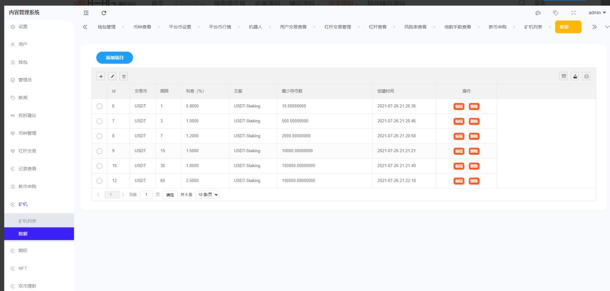
Task: Click the page number jump input field
Action: 146,195
